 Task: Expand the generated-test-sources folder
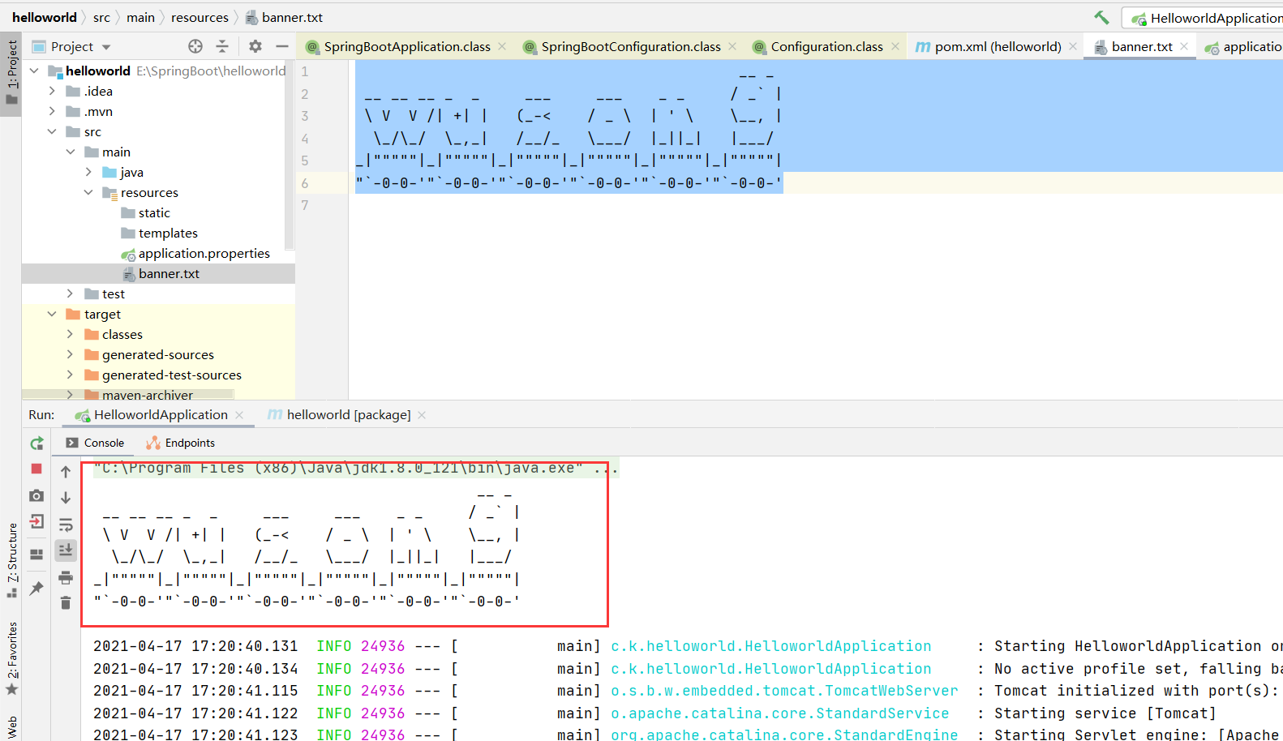(71, 375)
